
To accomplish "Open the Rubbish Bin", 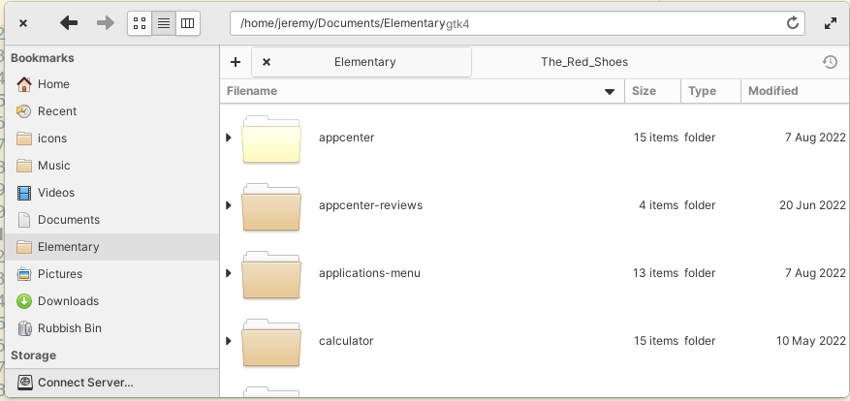I will pyautogui.click(x=111, y=327).
